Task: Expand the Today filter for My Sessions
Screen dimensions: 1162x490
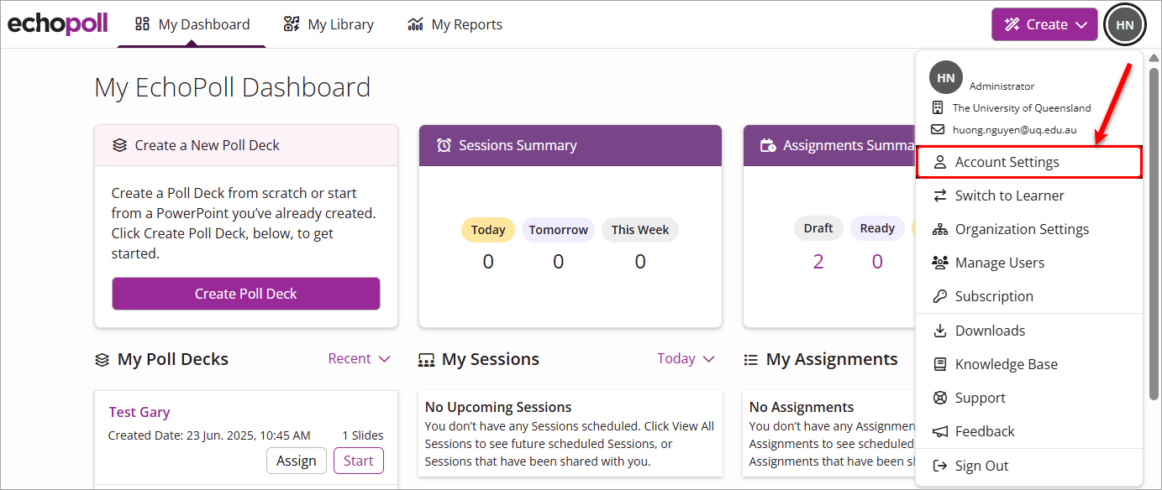Action: 686,358
